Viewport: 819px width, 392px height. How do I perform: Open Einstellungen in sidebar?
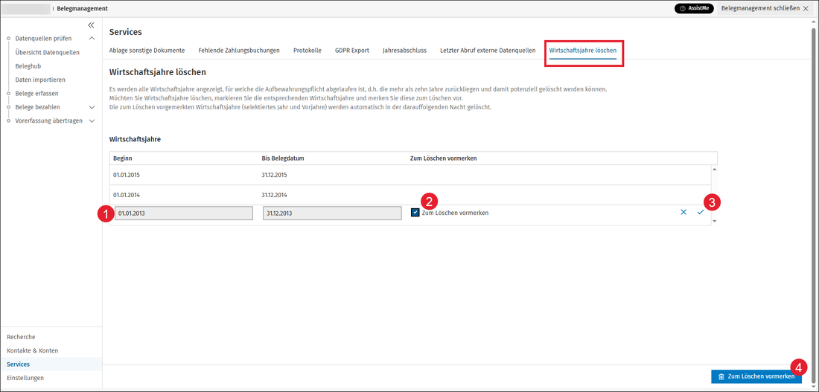25,378
